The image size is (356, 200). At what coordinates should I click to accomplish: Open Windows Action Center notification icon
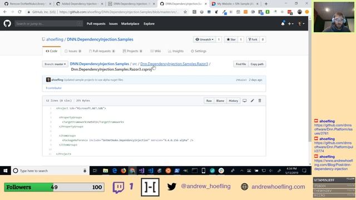point(304,171)
